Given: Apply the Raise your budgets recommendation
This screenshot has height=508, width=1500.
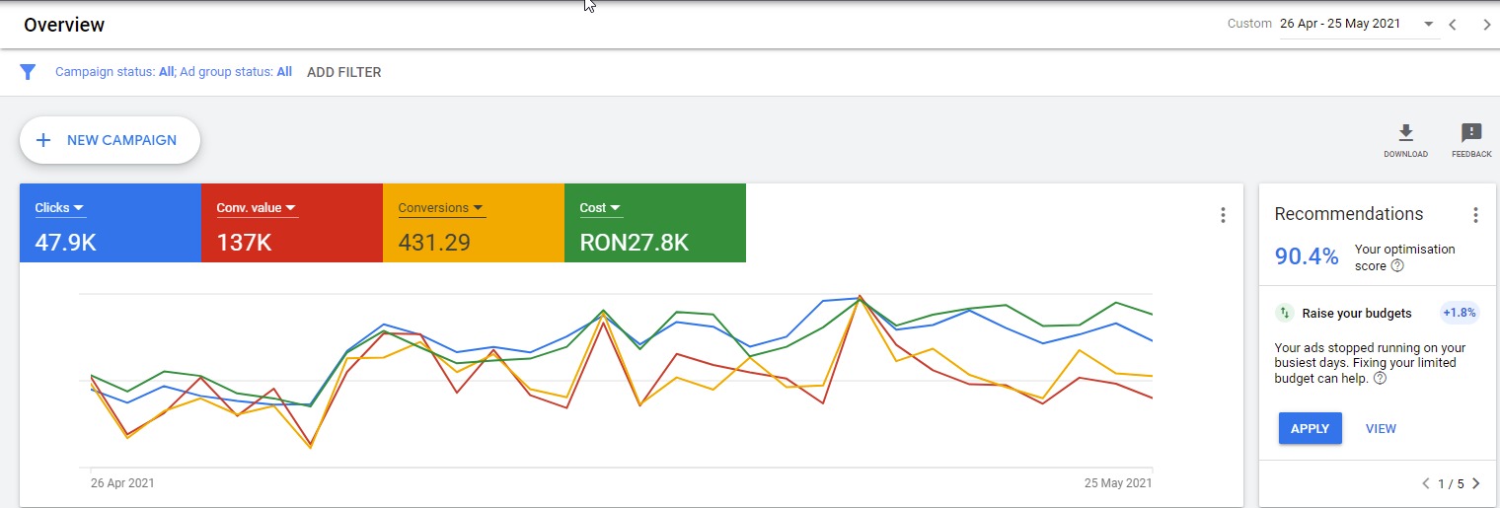Looking at the screenshot, I should tap(1310, 428).
